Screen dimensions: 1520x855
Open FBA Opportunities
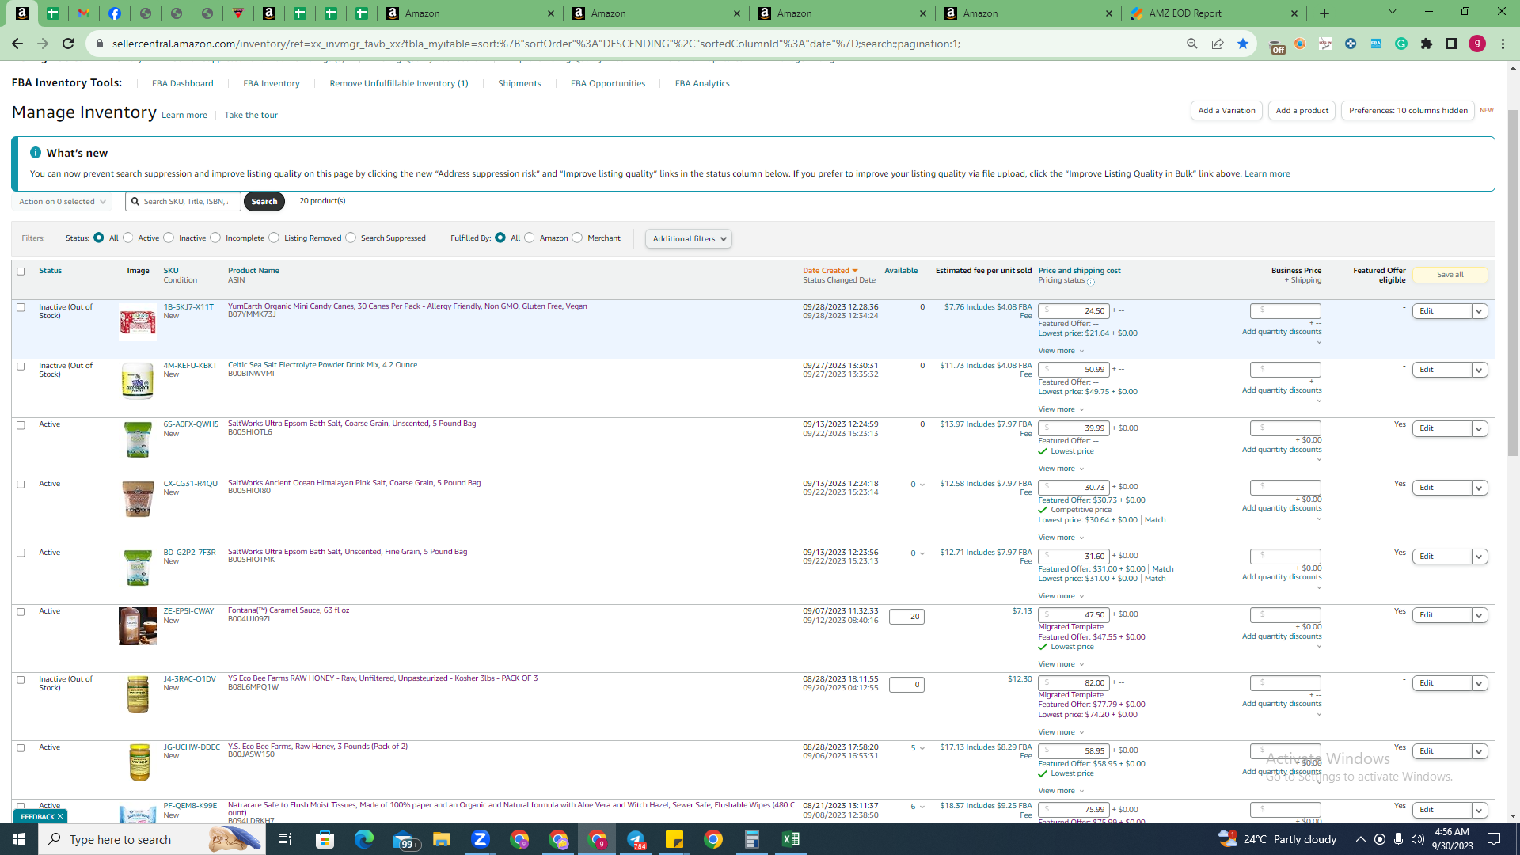tap(608, 83)
